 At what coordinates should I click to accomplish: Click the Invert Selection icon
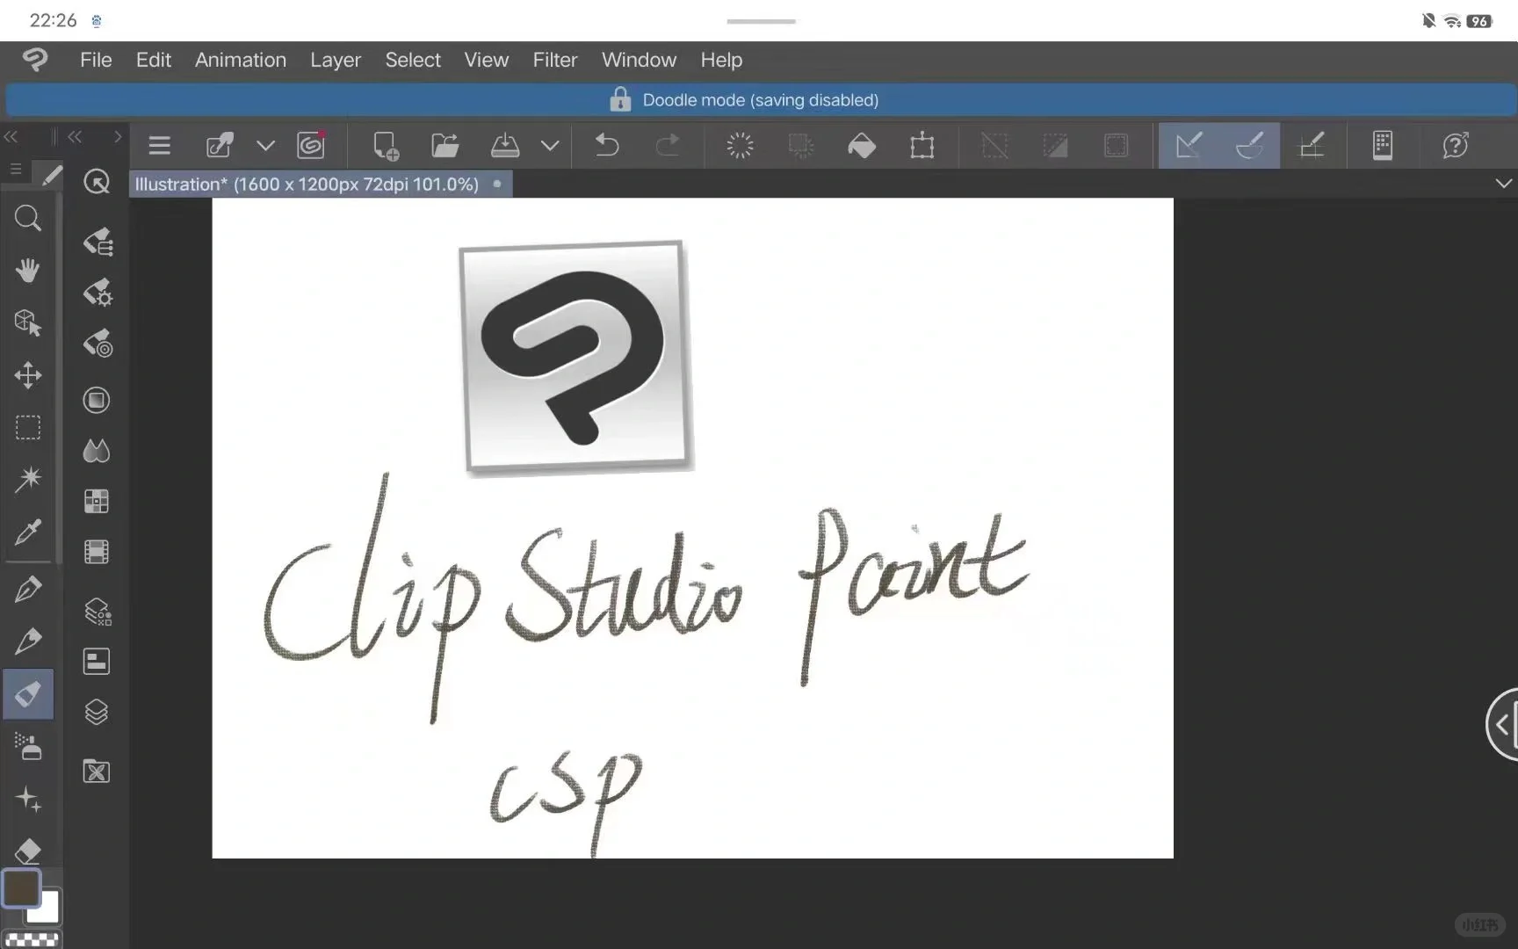click(x=1055, y=145)
